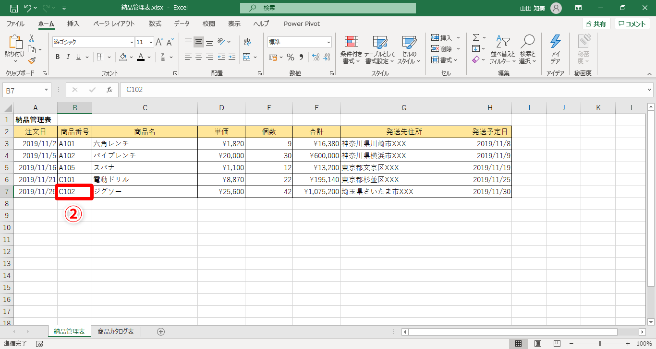Click the コメント button
The image size is (656, 349).
pos(632,23)
